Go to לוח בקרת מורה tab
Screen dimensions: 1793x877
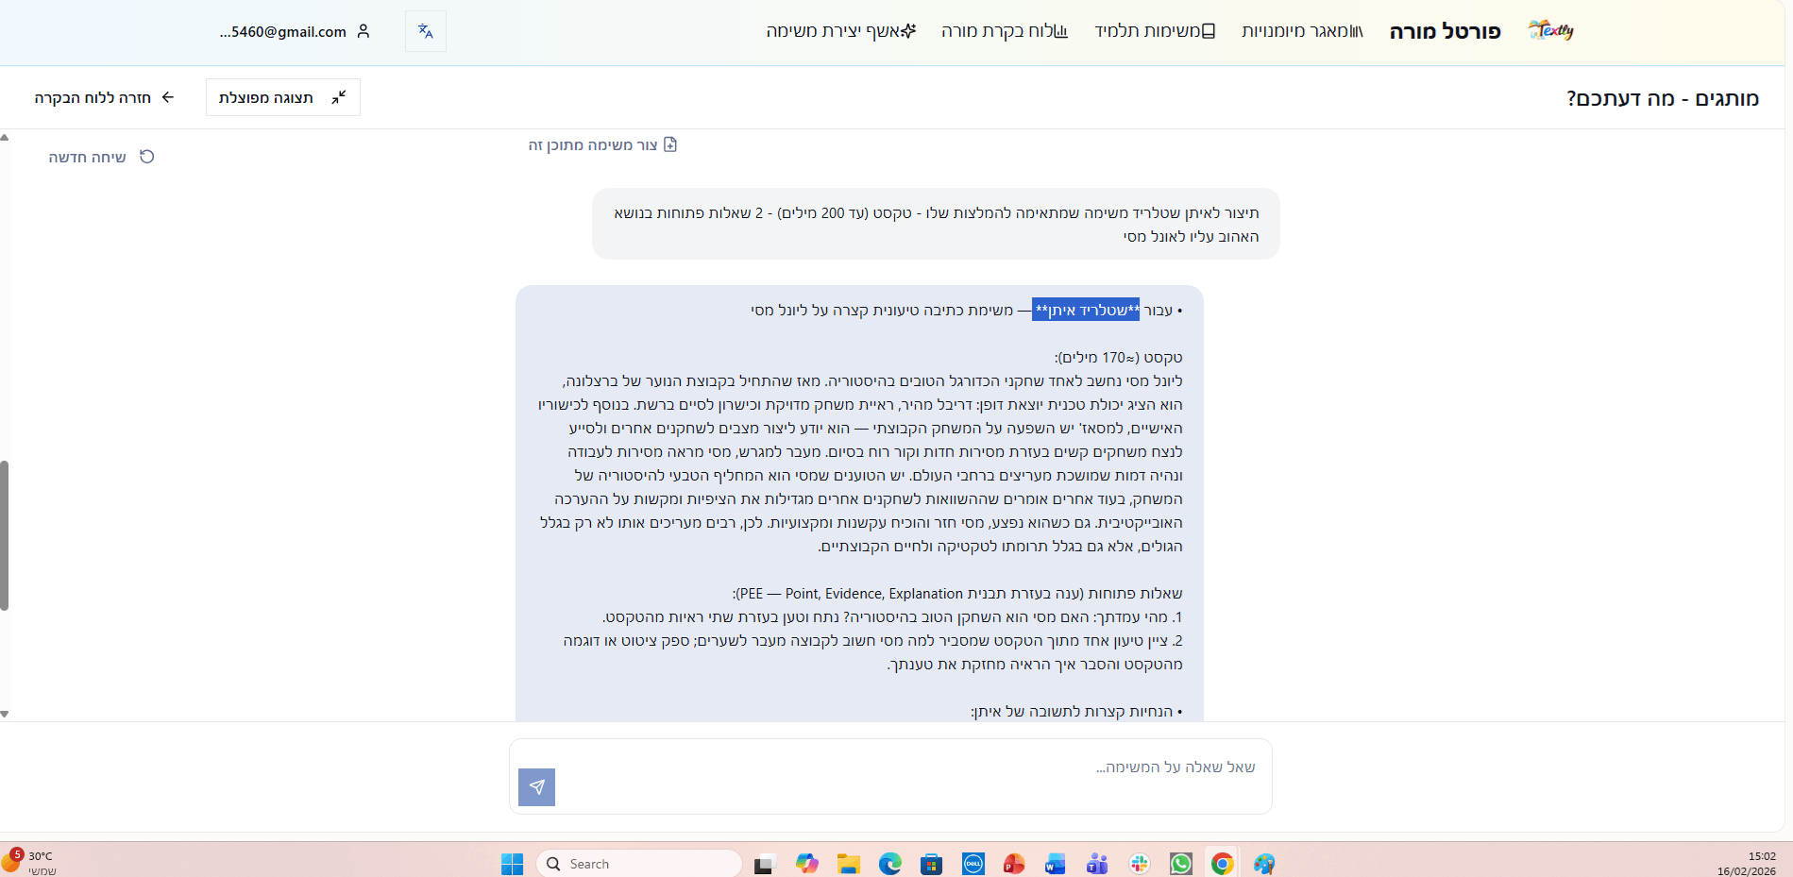point(1004,31)
